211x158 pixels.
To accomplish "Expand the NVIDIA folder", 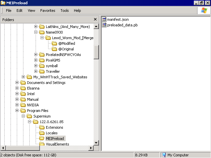I will [x=17, y=105].
